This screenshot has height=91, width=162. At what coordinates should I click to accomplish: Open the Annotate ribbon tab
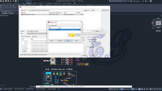9,3
